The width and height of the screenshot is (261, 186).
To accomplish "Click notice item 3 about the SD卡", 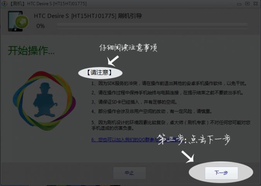I will [x=134, y=102].
